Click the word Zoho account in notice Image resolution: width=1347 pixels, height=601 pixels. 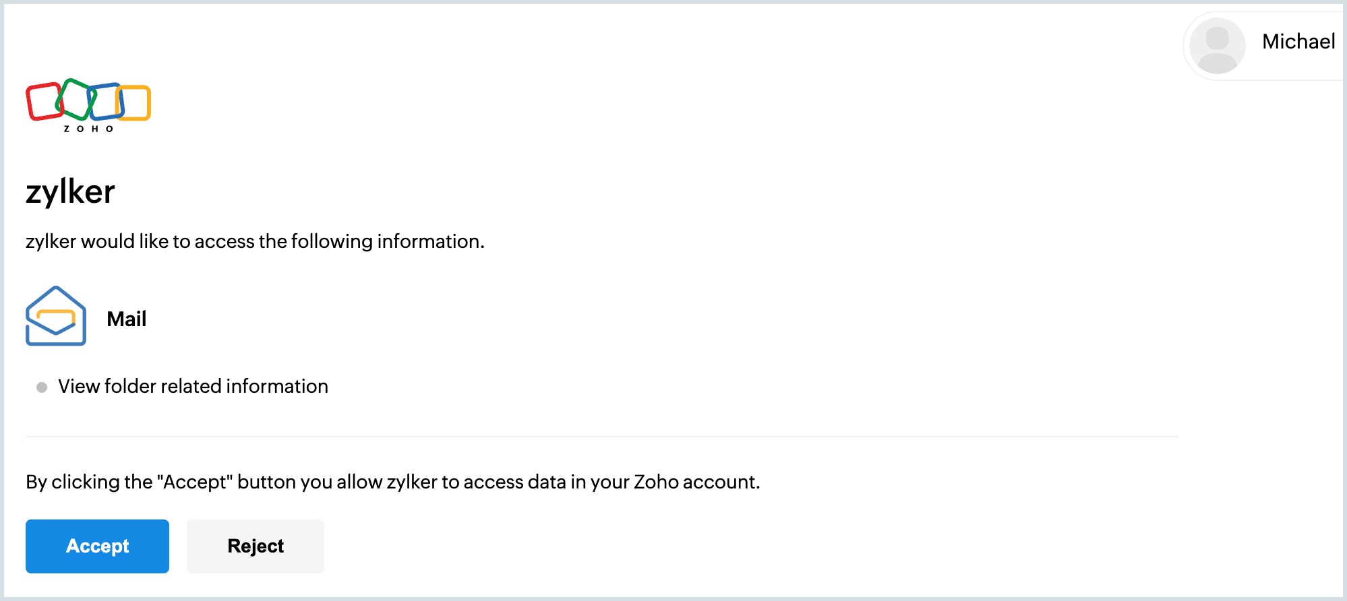(x=696, y=482)
